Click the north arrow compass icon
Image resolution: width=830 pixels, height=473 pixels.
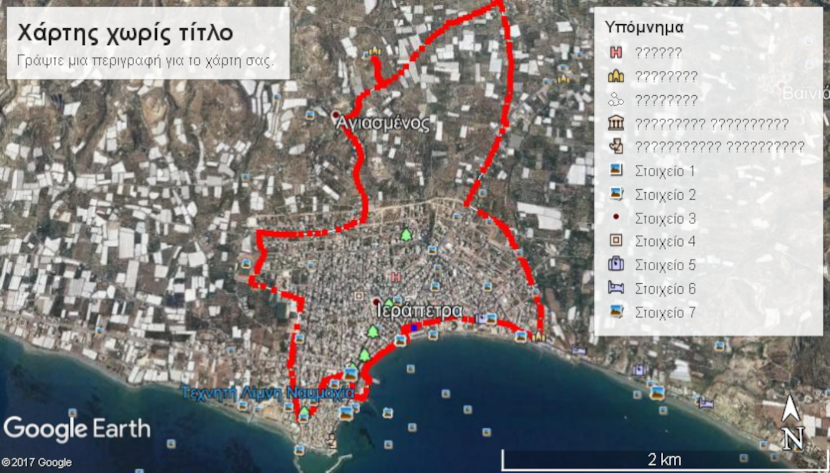click(792, 423)
